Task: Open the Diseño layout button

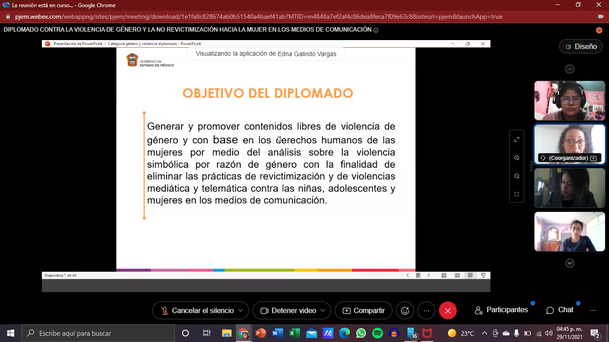Action: tap(581, 46)
